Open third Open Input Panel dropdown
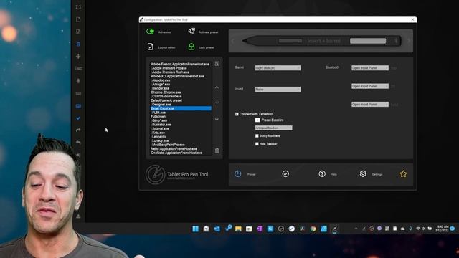Image resolution: width=459 pixels, height=258 pixels. 370,105
